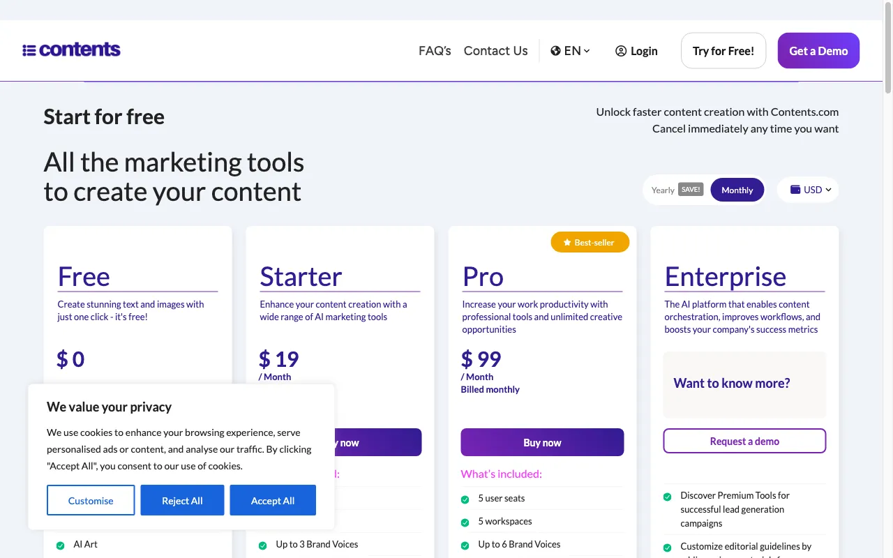The width and height of the screenshot is (893, 558).
Task: Open the USD currency dropdown
Action: point(808,190)
